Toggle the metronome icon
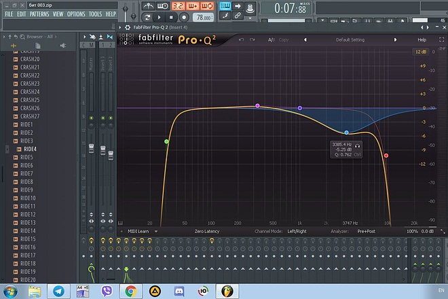 [148, 6]
